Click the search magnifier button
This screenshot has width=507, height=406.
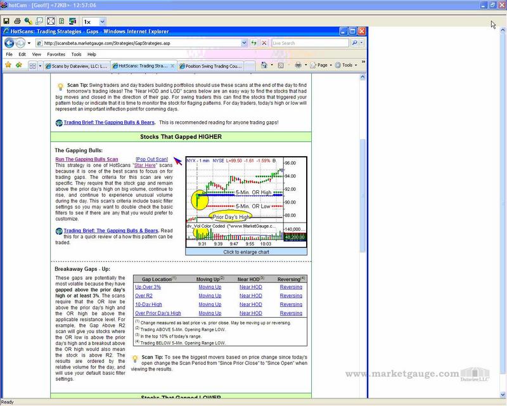(x=354, y=43)
